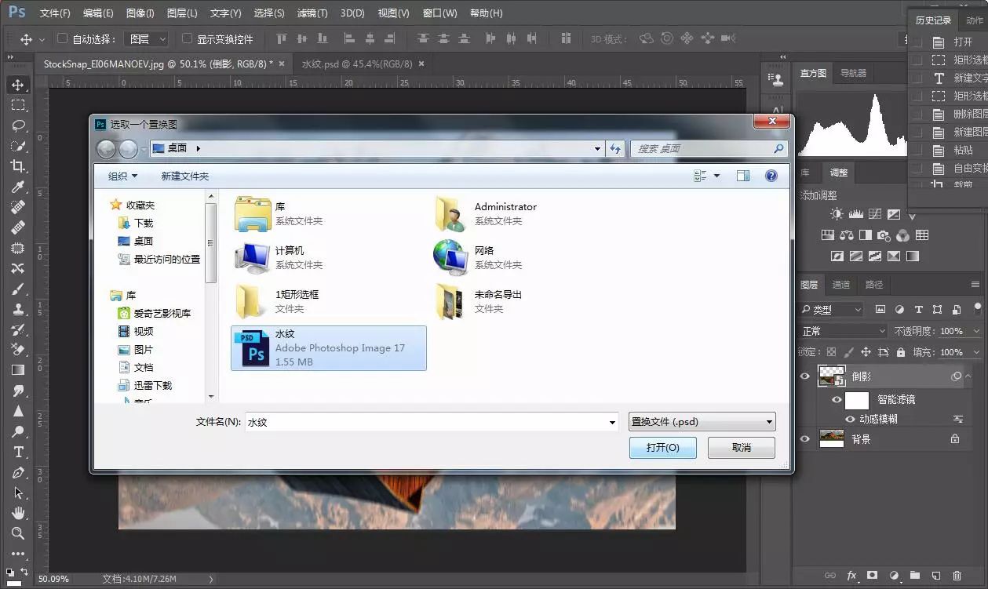Screen dimensions: 988x589
Task: Hide the 背景 layer
Action: click(x=804, y=439)
